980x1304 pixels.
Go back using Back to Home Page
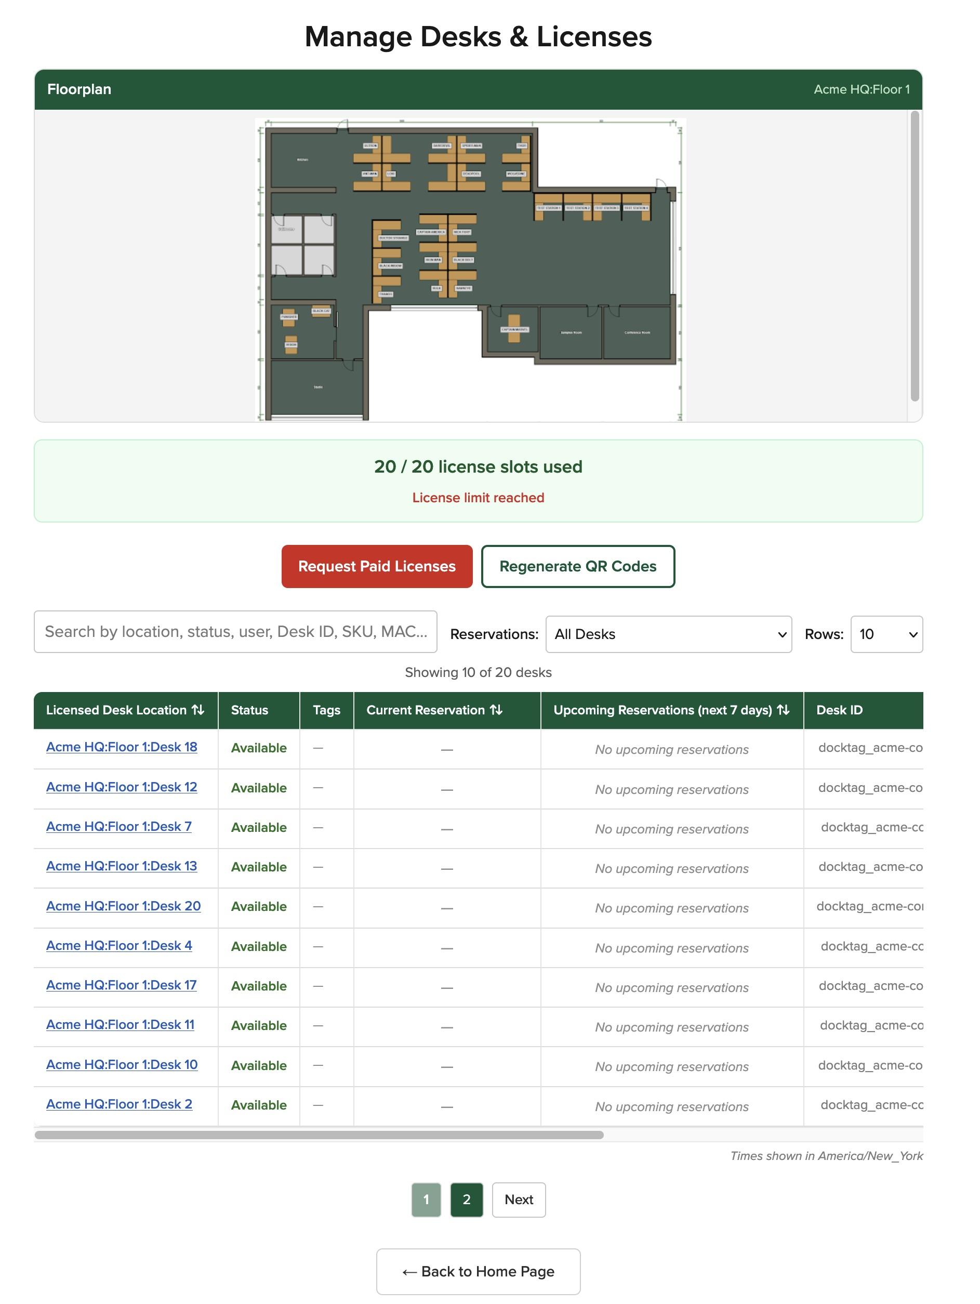[x=478, y=1272]
